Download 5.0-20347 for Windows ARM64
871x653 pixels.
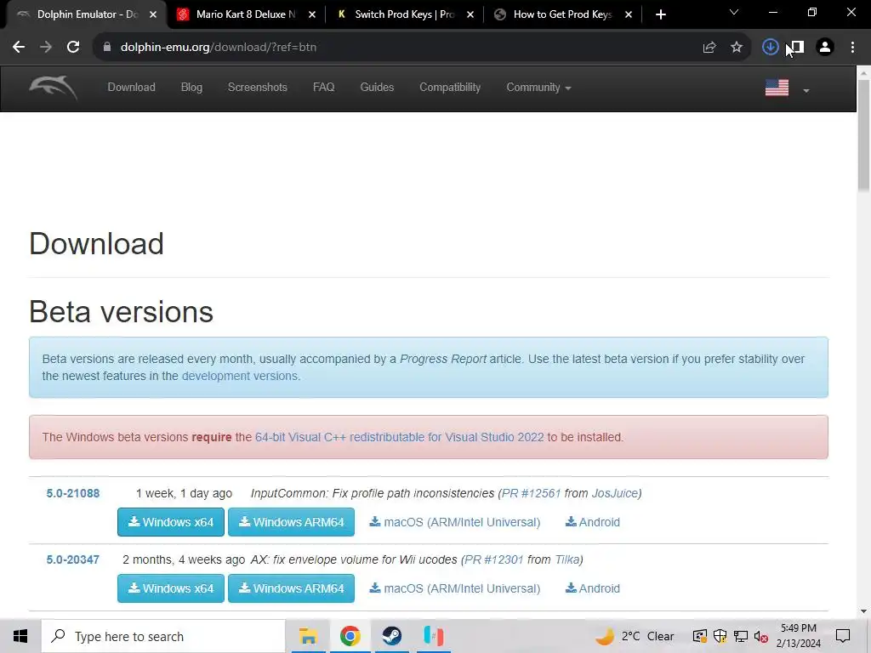(291, 588)
